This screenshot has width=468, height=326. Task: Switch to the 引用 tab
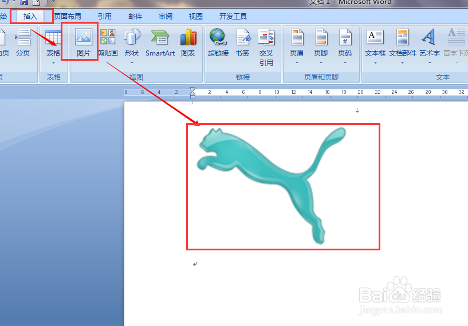click(105, 17)
